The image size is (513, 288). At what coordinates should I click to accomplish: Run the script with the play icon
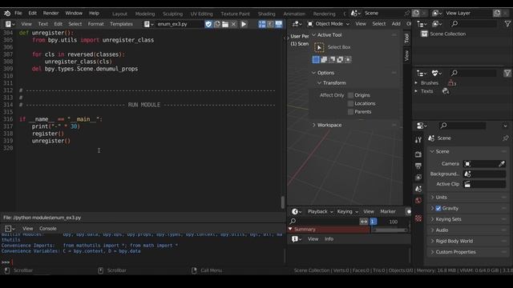244,24
